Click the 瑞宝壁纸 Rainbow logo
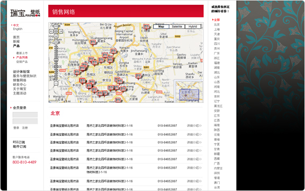The height and width of the screenshot is (191, 305). pyautogui.click(x=25, y=13)
